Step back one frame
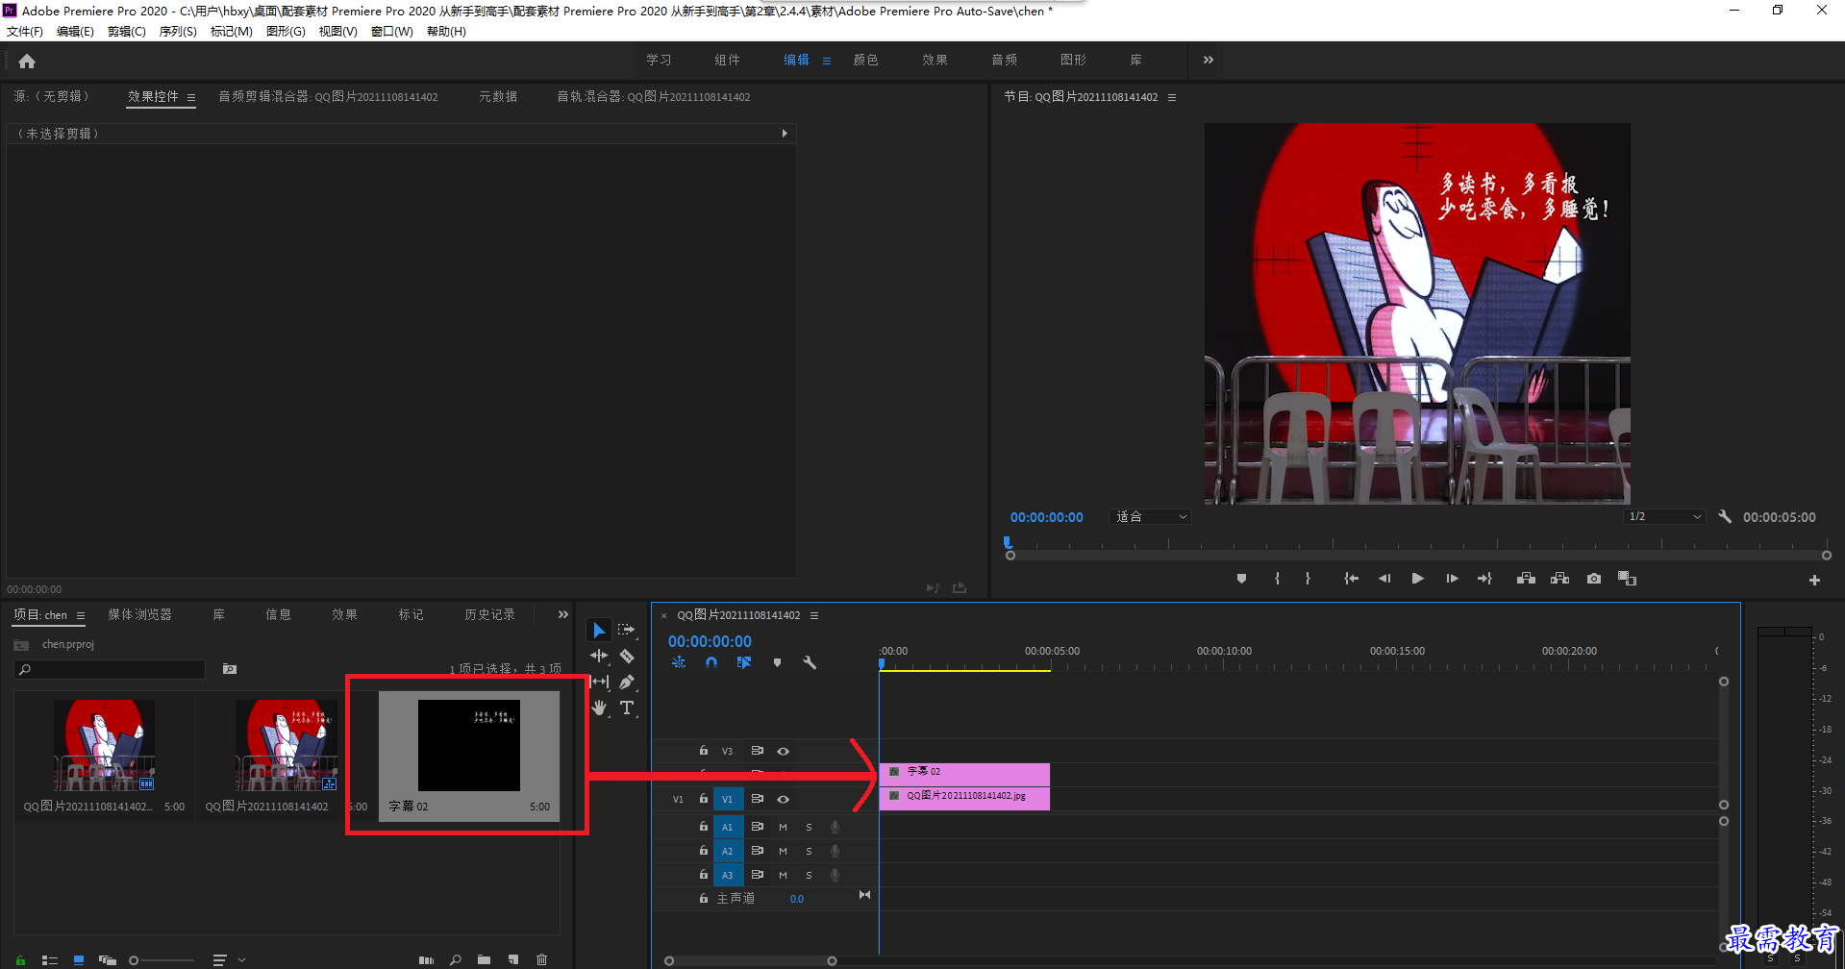The height and width of the screenshot is (969, 1845). [x=1384, y=579]
